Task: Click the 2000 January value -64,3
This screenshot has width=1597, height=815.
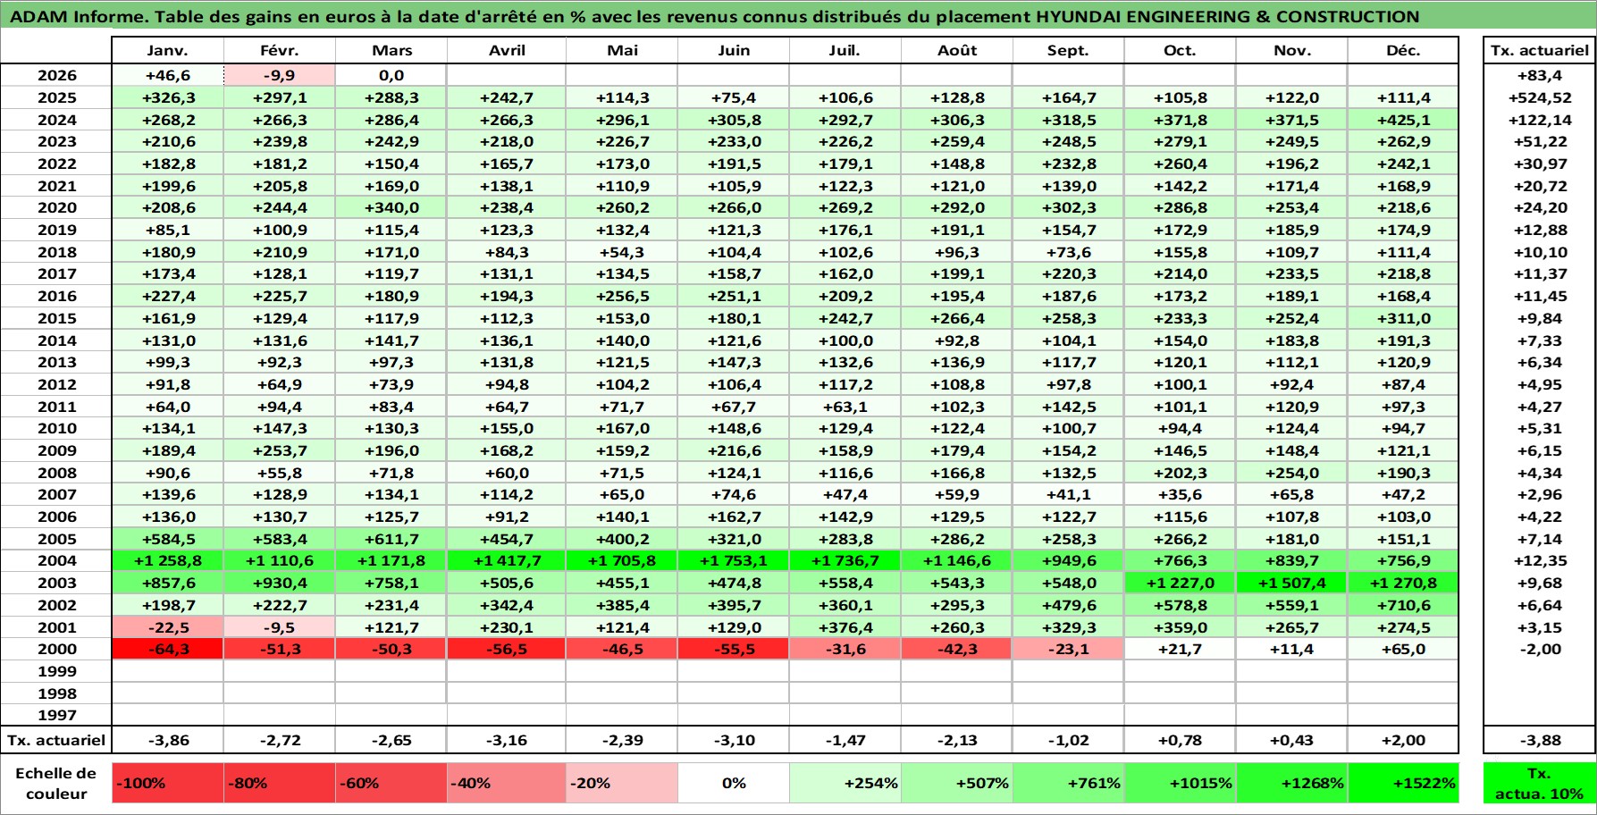Action: 167,650
